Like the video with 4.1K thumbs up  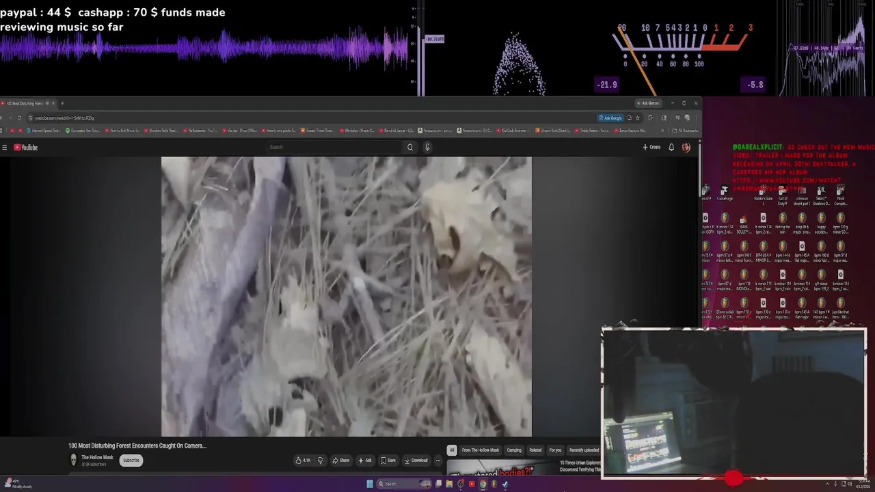[303, 461]
